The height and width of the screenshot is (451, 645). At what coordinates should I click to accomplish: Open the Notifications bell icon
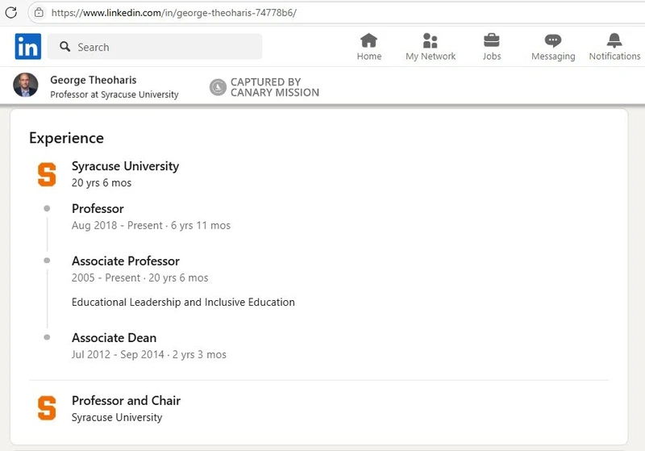(x=614, y=41)
